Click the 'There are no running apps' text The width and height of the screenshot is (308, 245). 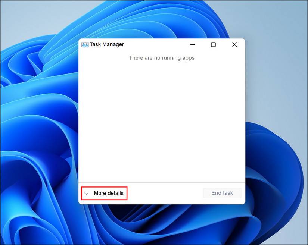(161, 58)
